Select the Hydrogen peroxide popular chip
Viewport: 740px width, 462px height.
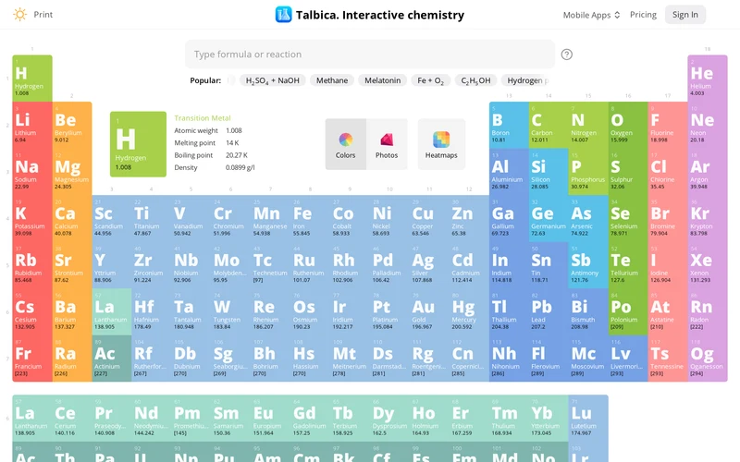coord(527,80)
